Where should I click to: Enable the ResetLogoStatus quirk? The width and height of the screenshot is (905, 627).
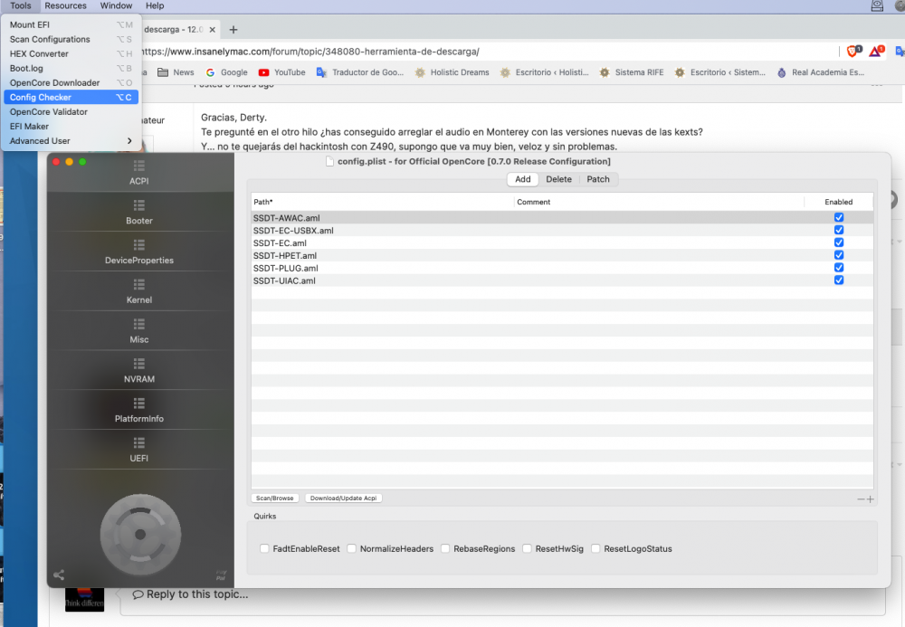coord(595,548)
